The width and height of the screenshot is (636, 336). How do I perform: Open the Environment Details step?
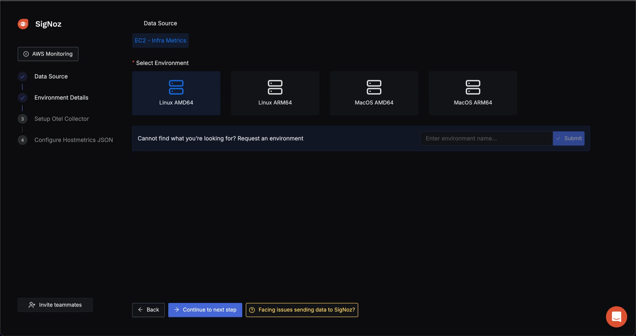61,98
